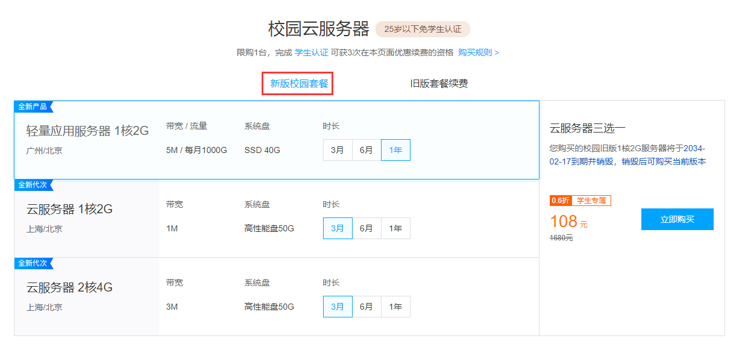View the 购买规则 rules link
Image resolution: width=742 pixels, height=359 pixels.
[x=476, y=52]
